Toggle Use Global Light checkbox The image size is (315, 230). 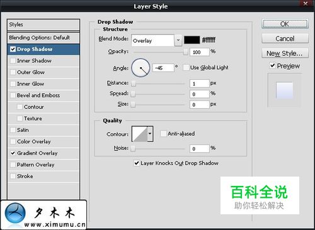186,68
